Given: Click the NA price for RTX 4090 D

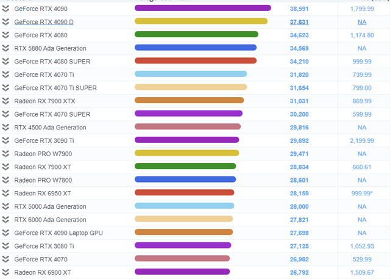Looking at the screenshot, I should [x=362, y=22].
